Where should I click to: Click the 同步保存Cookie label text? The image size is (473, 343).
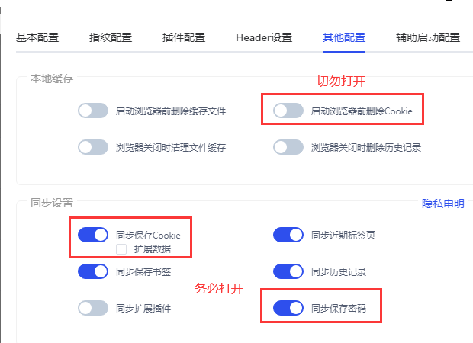[148, 235]
